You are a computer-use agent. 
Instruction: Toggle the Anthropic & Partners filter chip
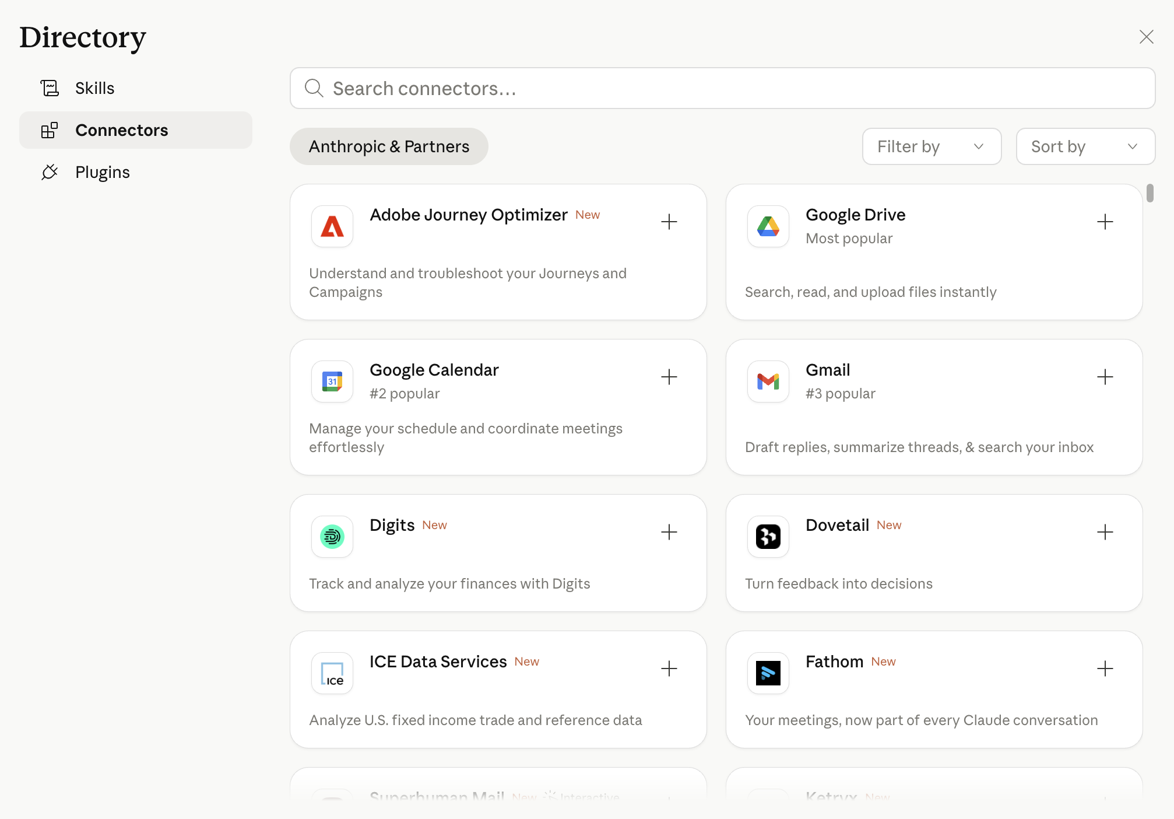(389, 146)
